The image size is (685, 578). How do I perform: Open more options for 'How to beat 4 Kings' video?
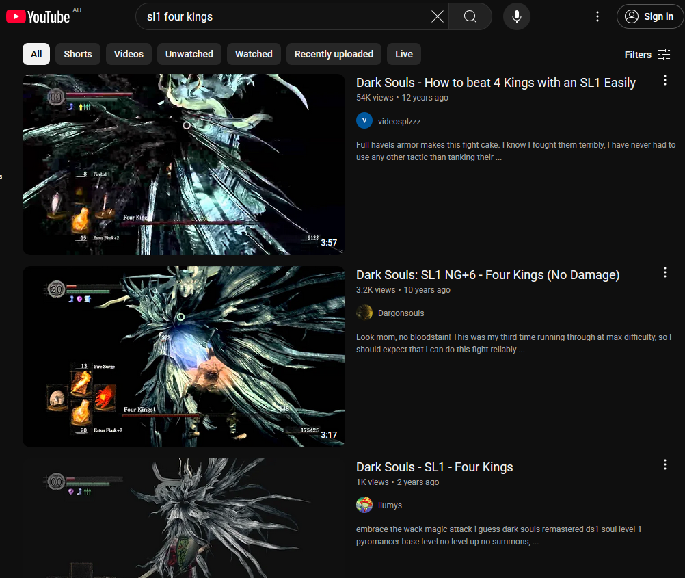click(x=665, y=81)
